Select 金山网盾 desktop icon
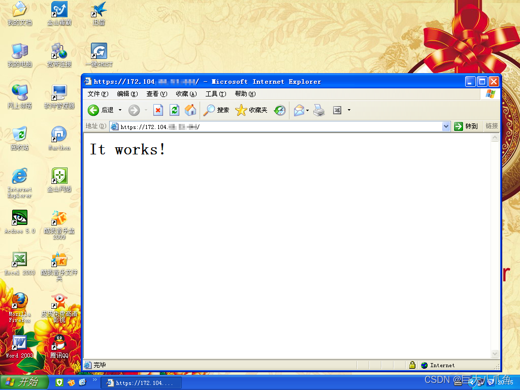 tap(59, 180)
